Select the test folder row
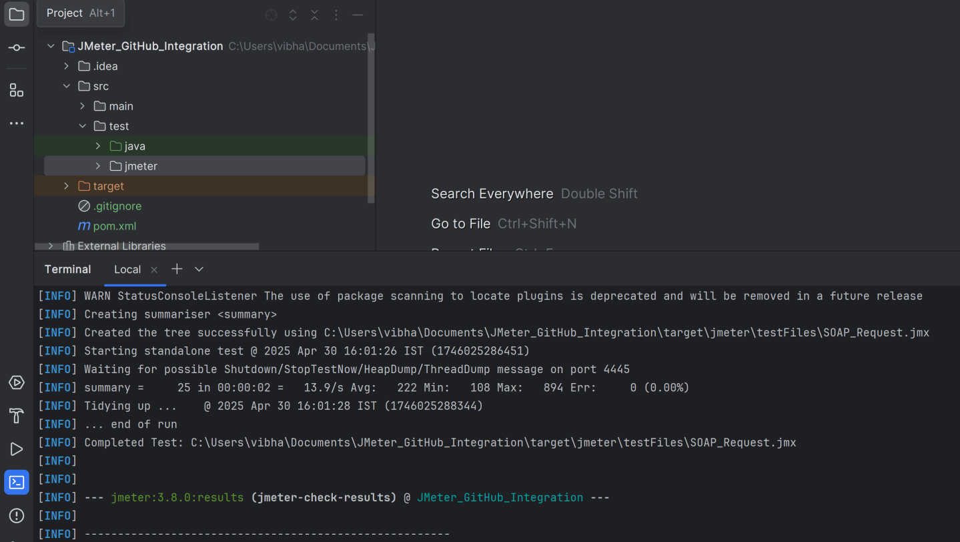960x542 pixels. coord(204,126)
